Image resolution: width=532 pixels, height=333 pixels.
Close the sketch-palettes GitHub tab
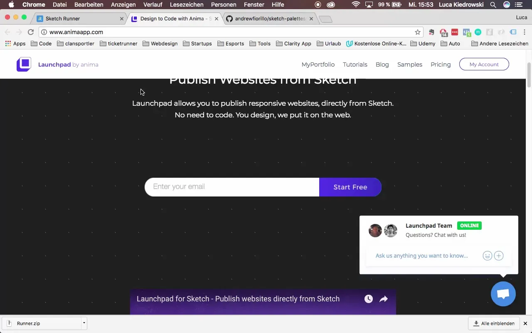coord(311,19)
